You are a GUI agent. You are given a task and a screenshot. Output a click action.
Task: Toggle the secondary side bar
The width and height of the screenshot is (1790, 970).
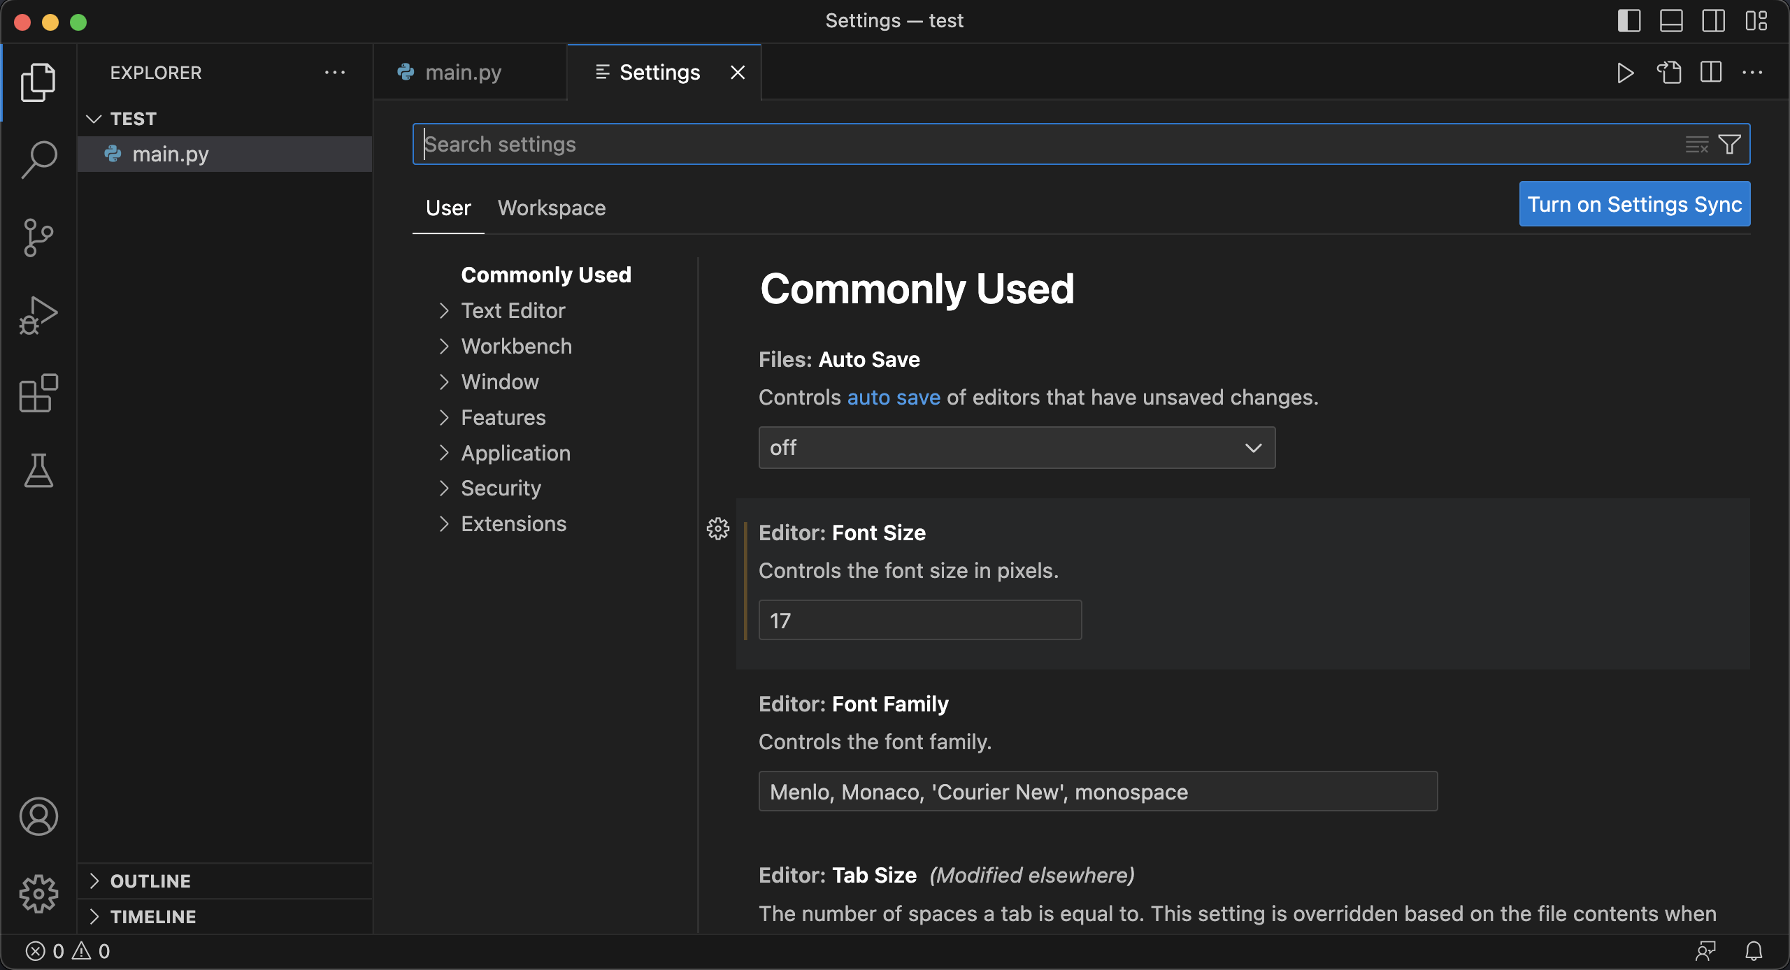pyautogui.click(x=1713, y=21)
